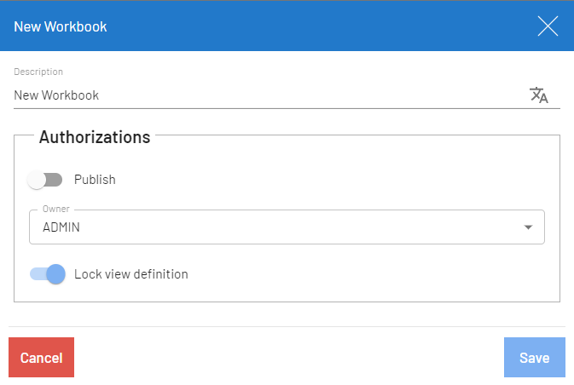Click the blue dialog header bar
Screen dimensions: 574x385
[x=299, y=26]
